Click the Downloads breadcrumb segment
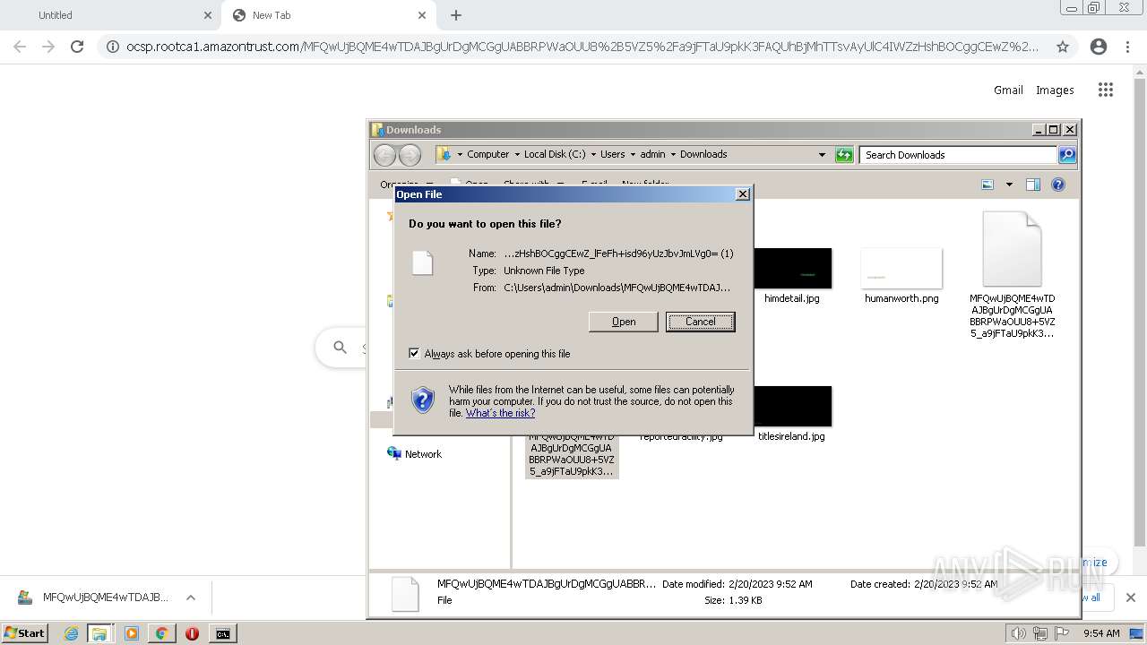The image size is (1147, 645). pyautogui.click(x=703, y=154)
